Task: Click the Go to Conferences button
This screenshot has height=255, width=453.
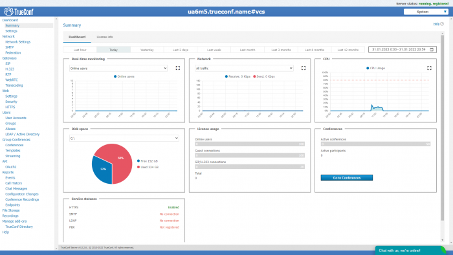Action: pos(347,177)
